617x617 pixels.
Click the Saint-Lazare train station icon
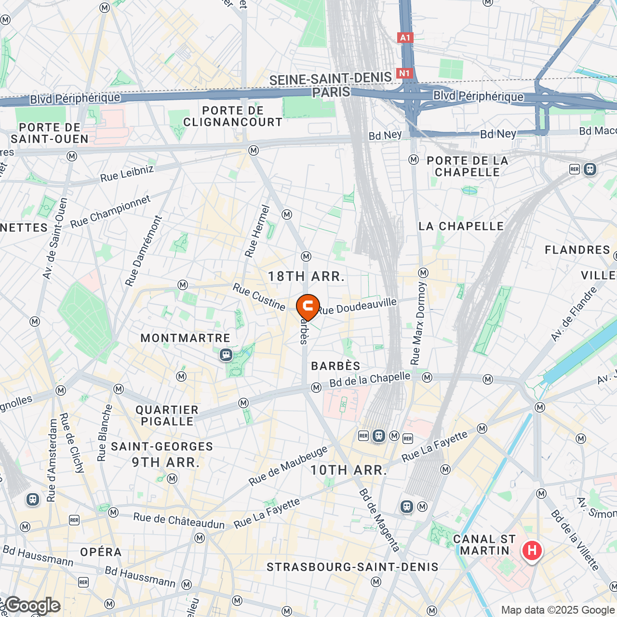coord(33,499)
